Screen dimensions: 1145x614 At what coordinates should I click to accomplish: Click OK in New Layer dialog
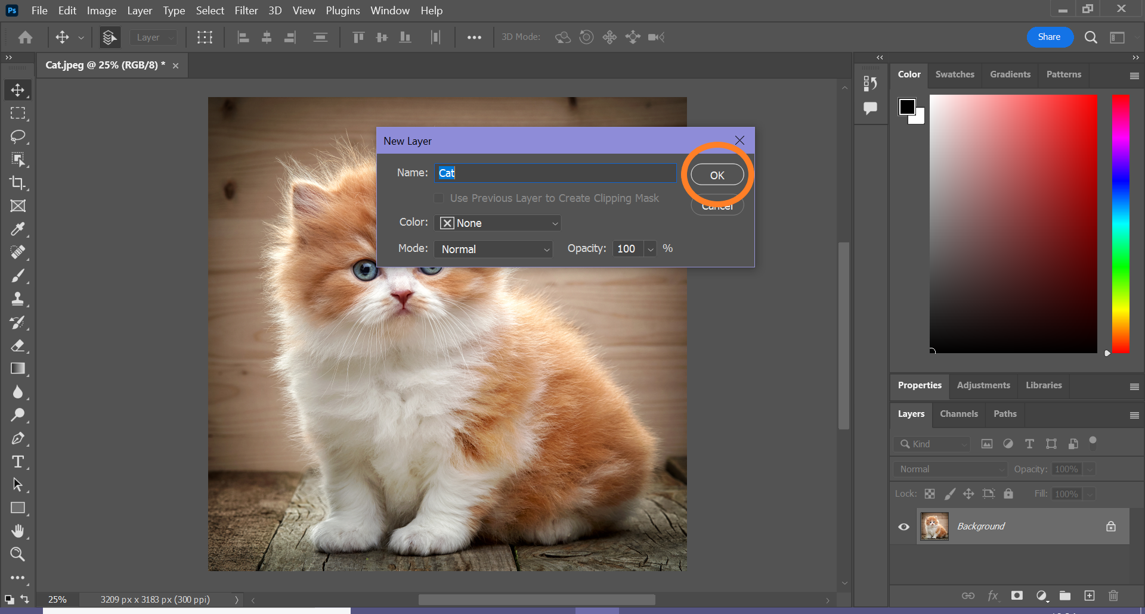[x=717, y=175]
